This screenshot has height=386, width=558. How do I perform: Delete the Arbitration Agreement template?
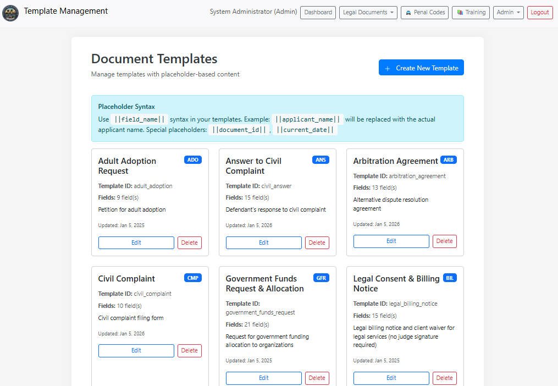pos(444,241)
